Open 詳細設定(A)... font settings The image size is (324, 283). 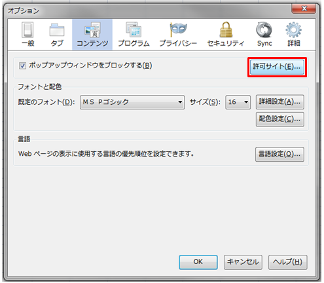[x=280, y=102]
